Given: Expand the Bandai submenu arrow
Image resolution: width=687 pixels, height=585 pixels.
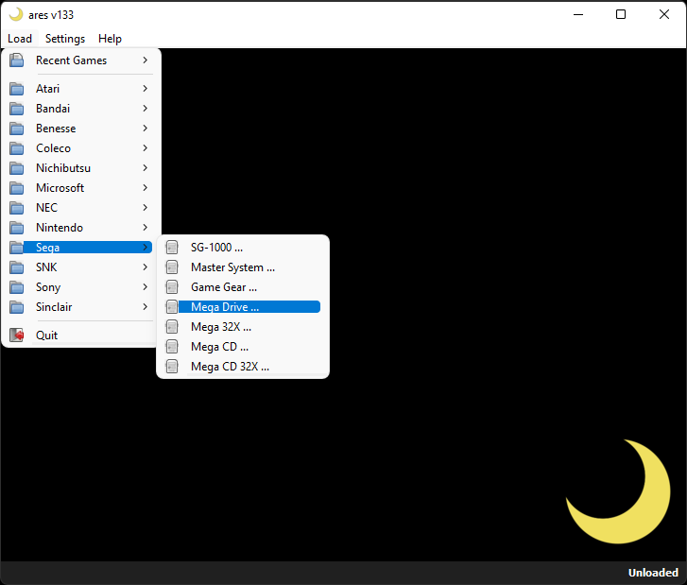Looking at the screenshot, I should [x=145, y=109].
